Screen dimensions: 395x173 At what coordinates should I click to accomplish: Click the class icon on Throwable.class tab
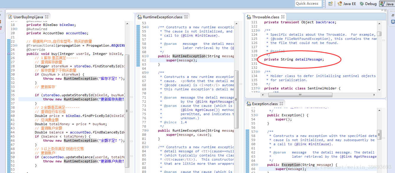point(248,17)
